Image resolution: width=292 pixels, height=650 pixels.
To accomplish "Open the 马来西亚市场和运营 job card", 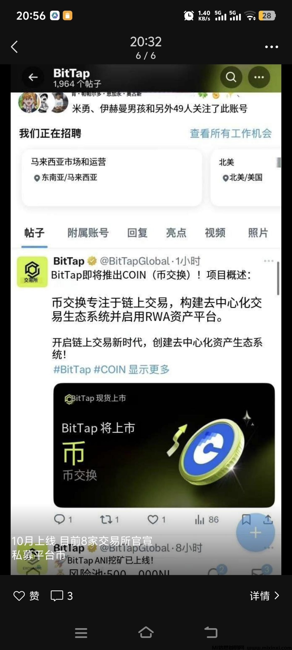I will click(112, 177).
